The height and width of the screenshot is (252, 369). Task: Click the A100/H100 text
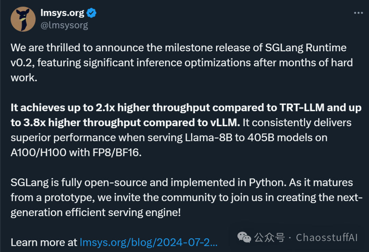[39, 152]
